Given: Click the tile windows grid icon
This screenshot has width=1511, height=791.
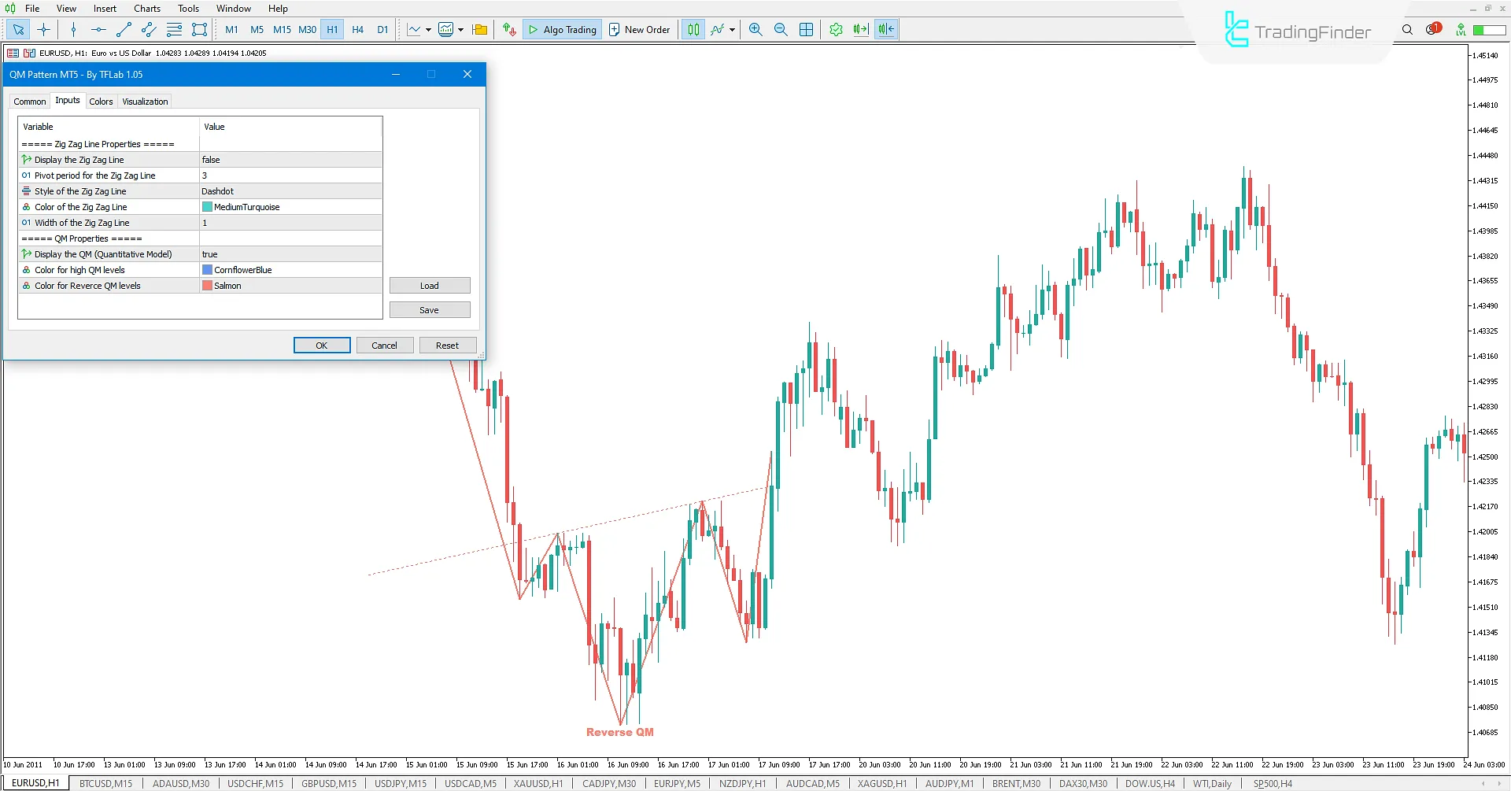Looking at the screenshot, I should point(807,30).
